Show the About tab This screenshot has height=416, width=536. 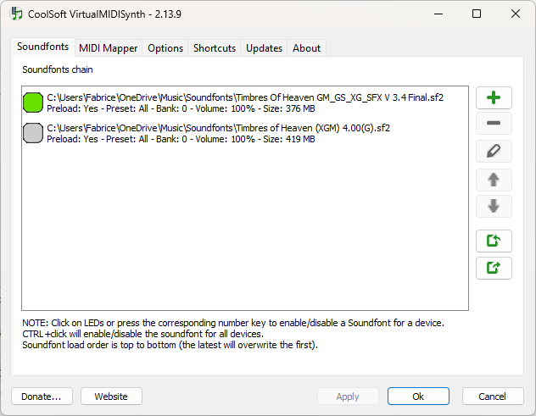pos(306,48)
